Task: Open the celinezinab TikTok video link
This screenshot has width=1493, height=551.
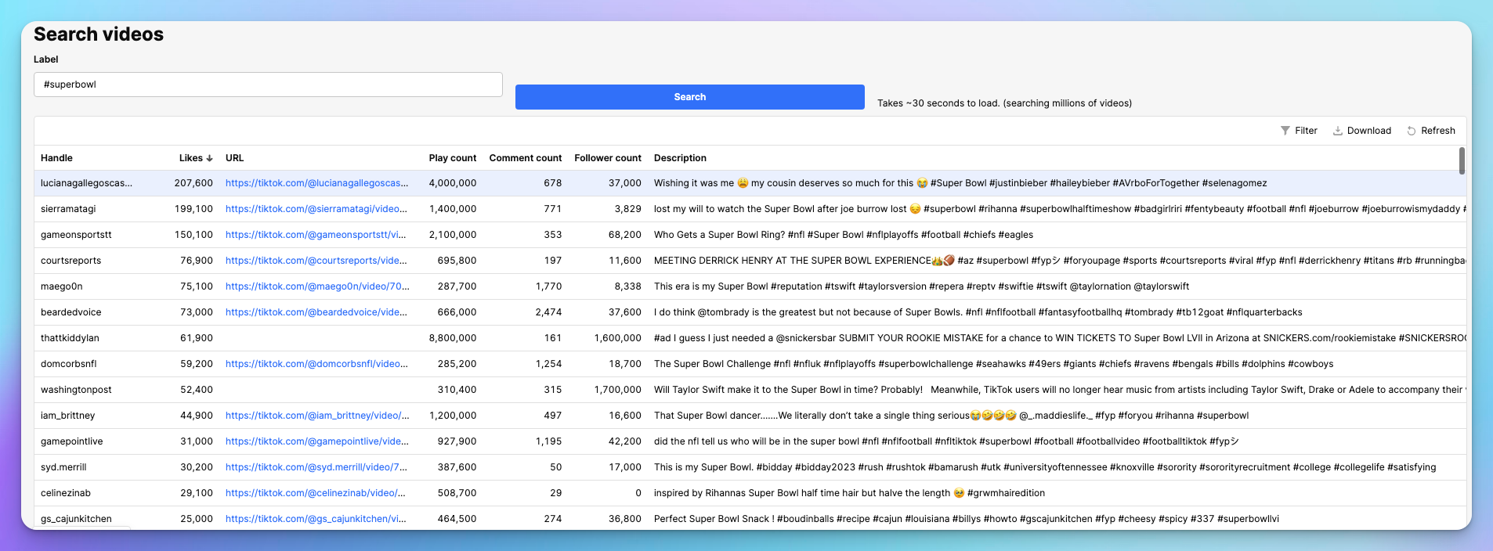Action: pyautogui.click(x=316, y=493)
